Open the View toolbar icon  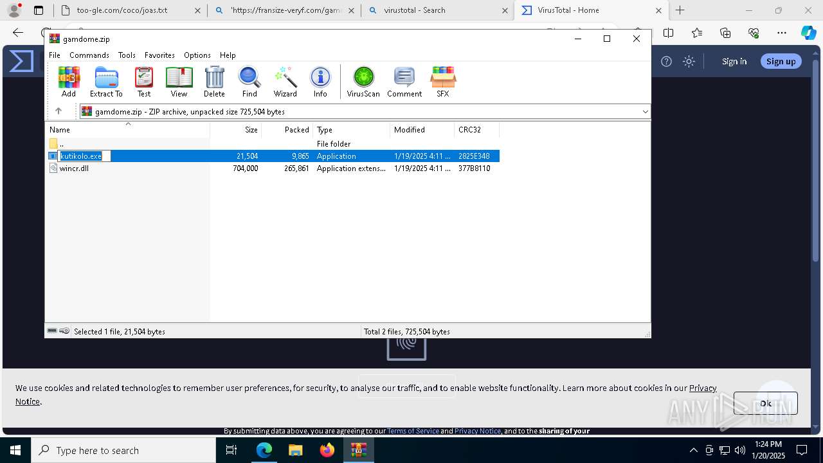pyautogui.click(x=179, y=82)
